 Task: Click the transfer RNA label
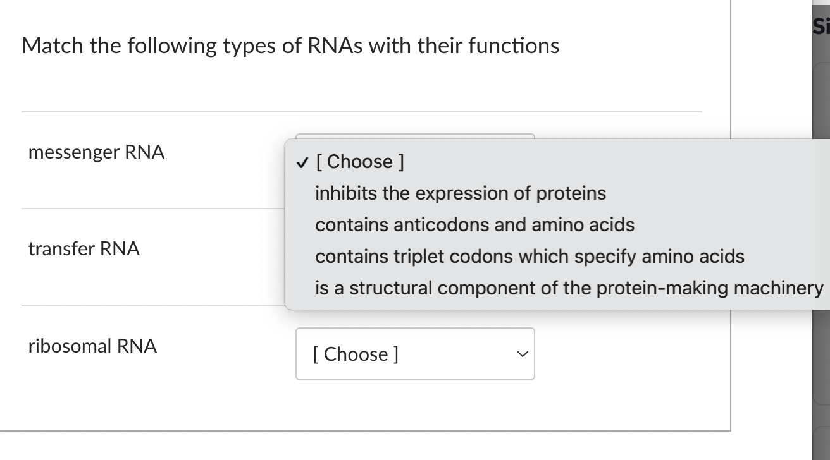84,249
